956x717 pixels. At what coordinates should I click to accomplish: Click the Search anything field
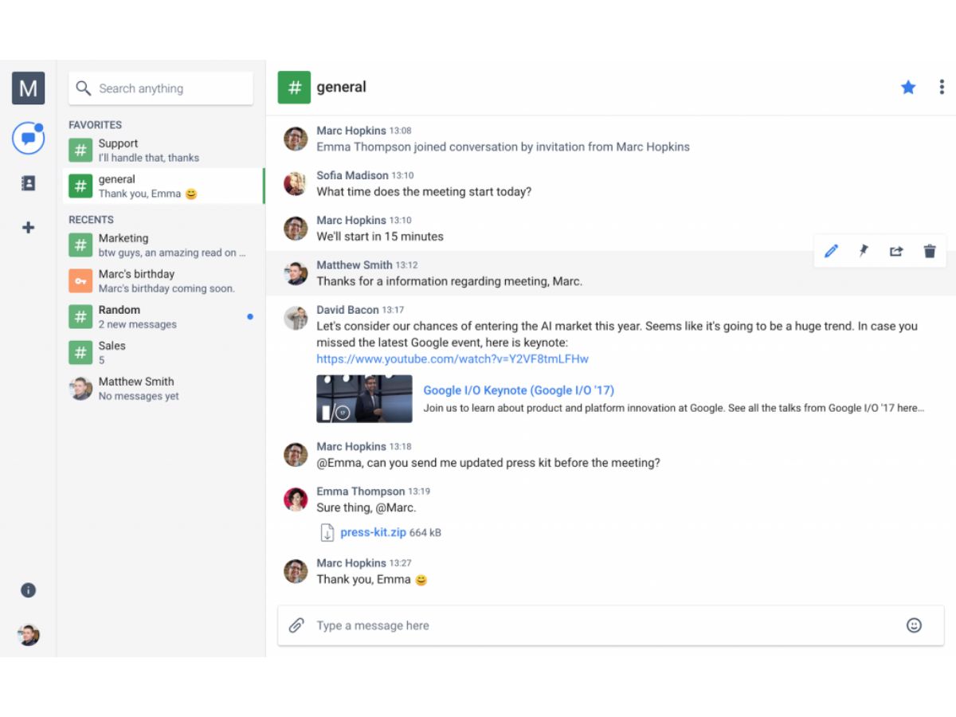click(x=161, y=88)
